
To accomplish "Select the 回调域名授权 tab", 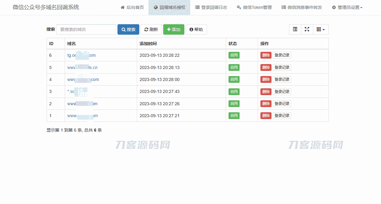I will [x=169, y=7].
